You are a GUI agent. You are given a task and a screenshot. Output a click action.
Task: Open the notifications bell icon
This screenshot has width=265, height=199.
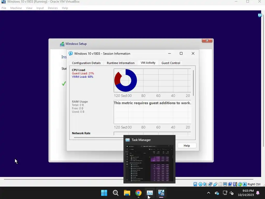pos(258,193)
